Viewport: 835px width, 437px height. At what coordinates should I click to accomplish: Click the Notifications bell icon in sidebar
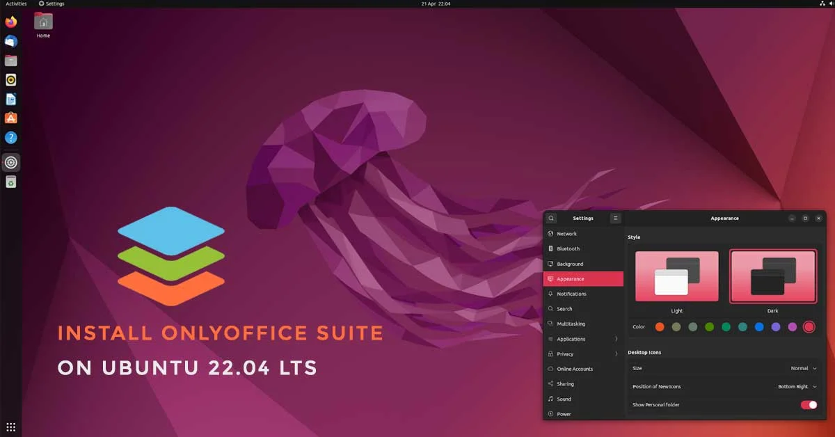[550, 294]
